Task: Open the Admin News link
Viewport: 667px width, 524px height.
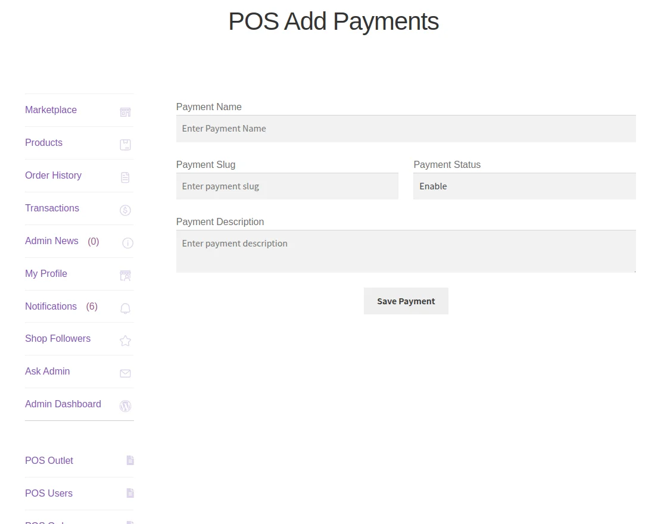Action: point(52,241)
